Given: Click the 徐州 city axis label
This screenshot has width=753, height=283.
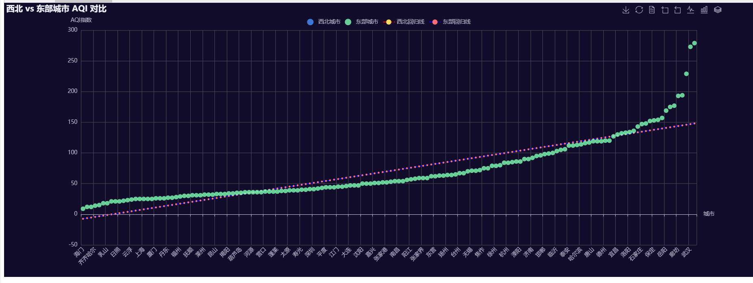Looking at the screenshot, I should (x=492, y=252).
